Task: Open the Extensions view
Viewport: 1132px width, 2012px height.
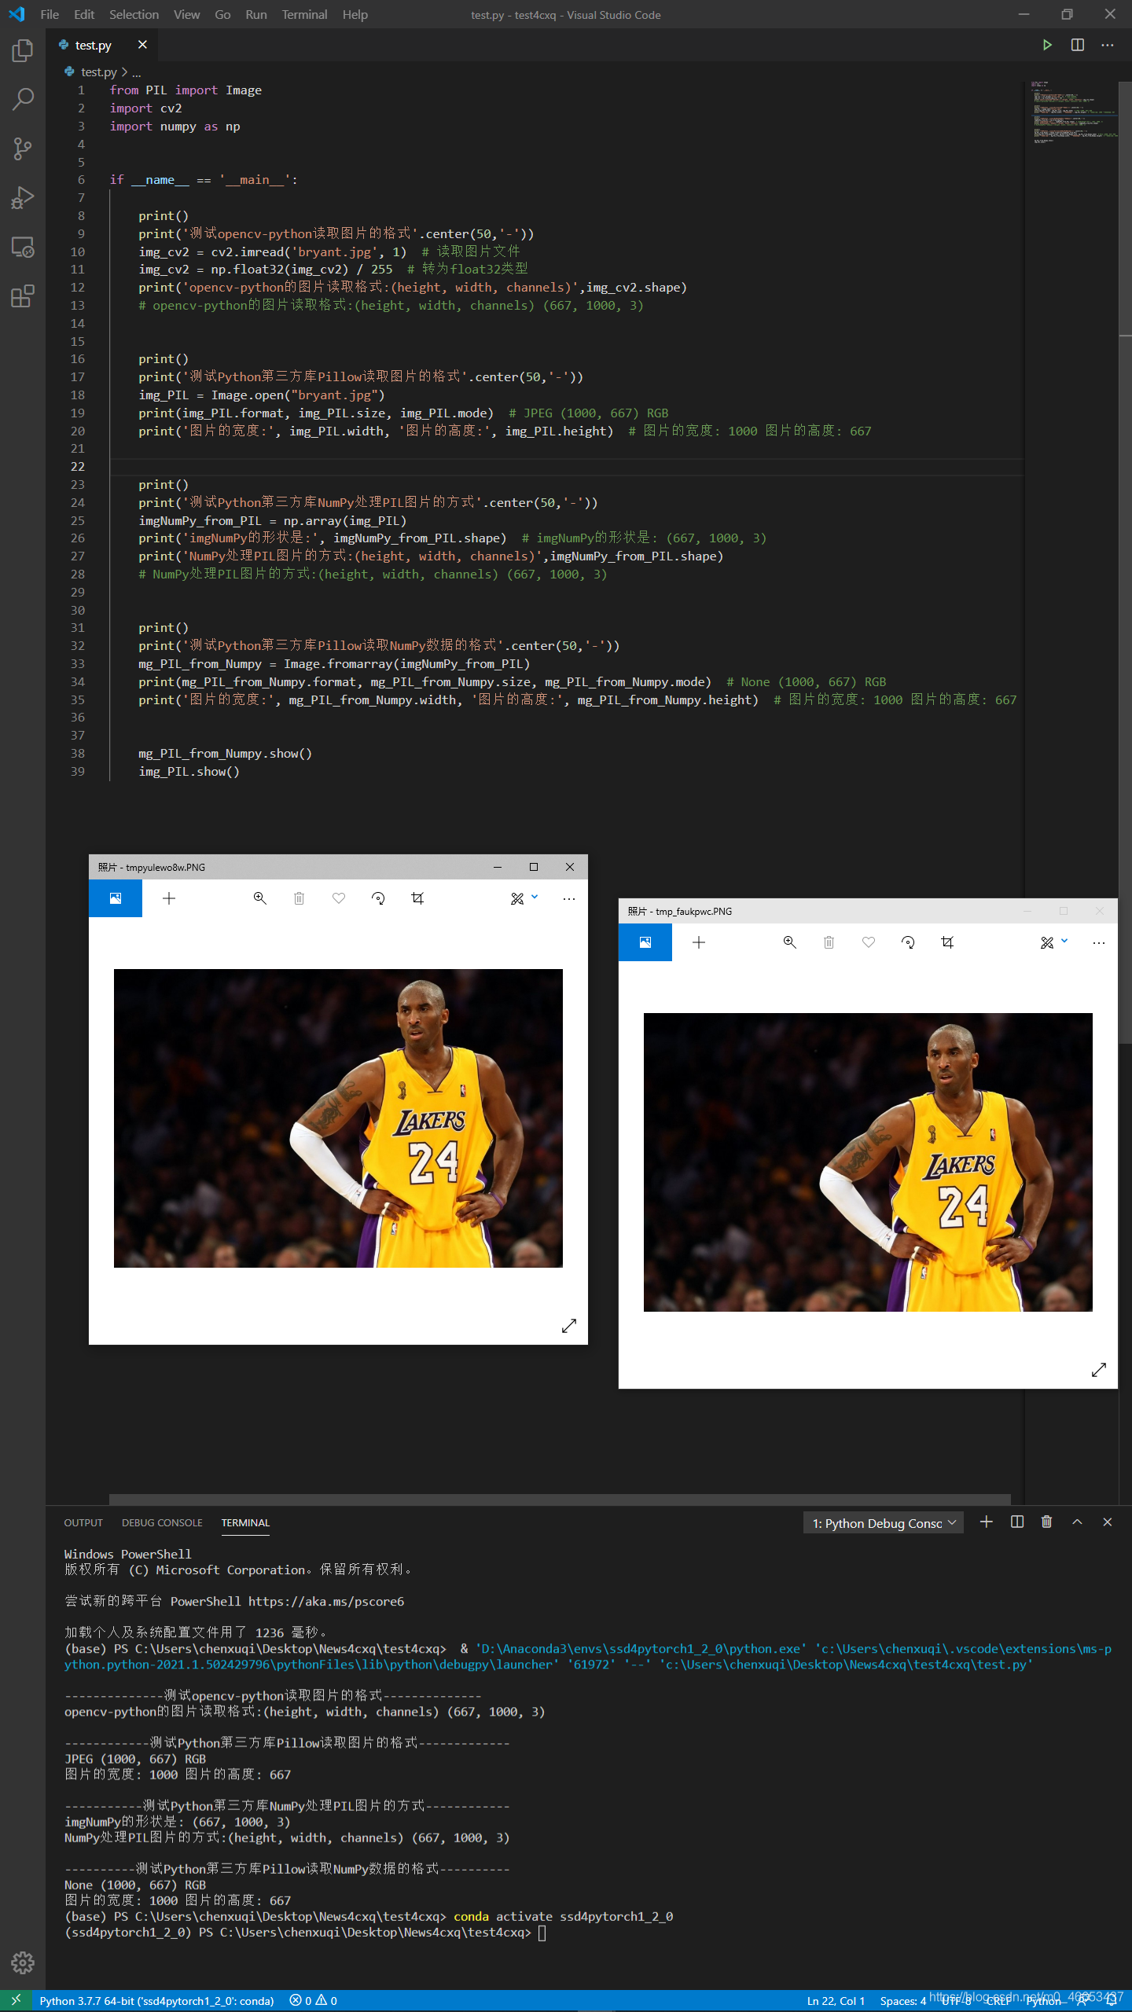Action: 23,296
